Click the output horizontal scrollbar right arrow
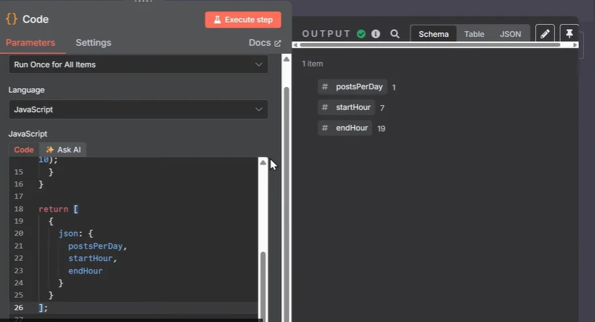This screenshot has width=595, height=322. coord(575,45)
